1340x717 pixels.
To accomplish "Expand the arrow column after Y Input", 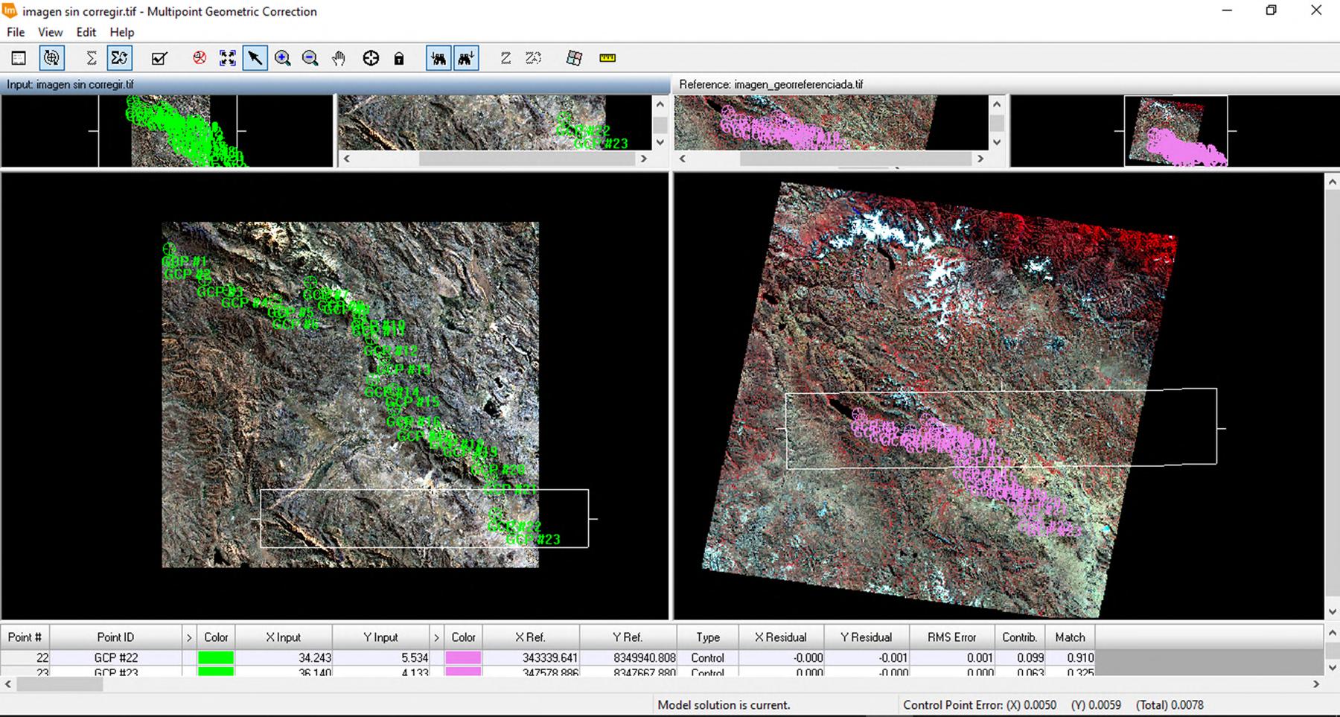I will click(x=436, y=637).
